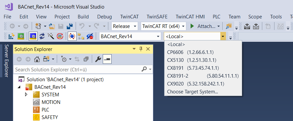
Task: Click the Scan magic wand icon
Action: point(51,36)
